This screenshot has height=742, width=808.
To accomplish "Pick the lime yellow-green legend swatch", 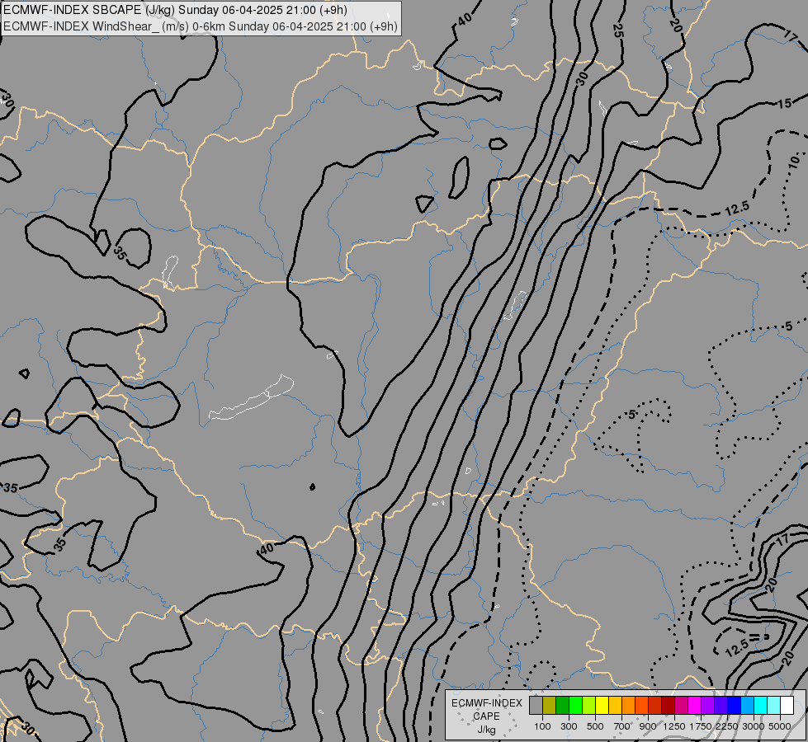I will tap(589, 705).
